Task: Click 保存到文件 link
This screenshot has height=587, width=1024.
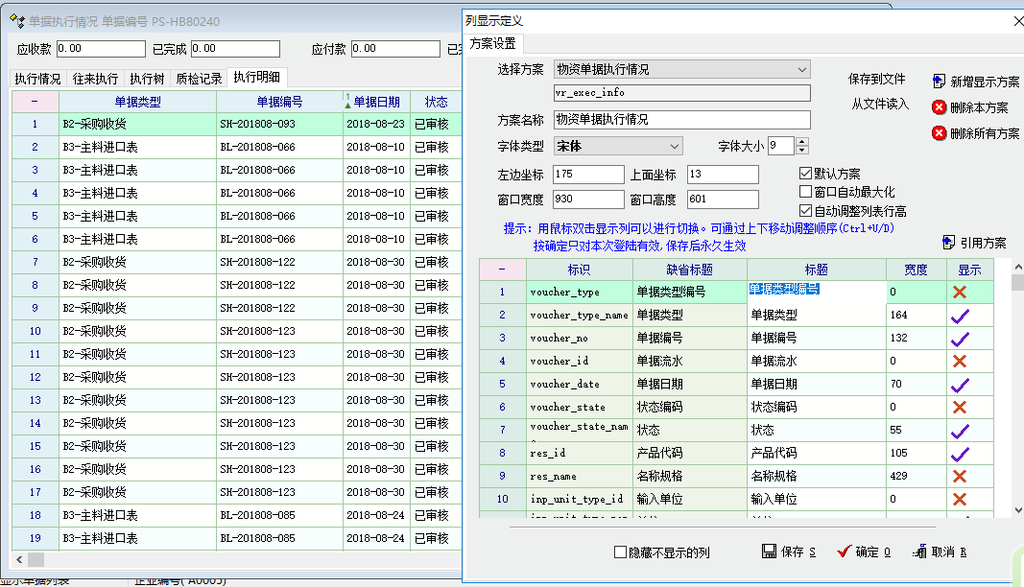Action: coord(876,79)
